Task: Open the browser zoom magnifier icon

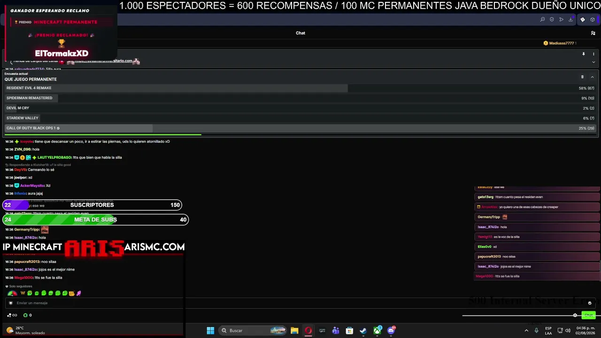Action: [x=542, y=20]
